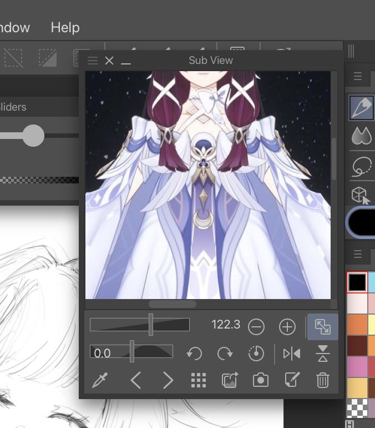Toggle horizontal flip of Sub View

tap(292, 354)
